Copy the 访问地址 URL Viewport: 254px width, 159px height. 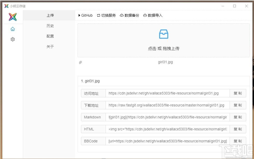tap(238, 93)
